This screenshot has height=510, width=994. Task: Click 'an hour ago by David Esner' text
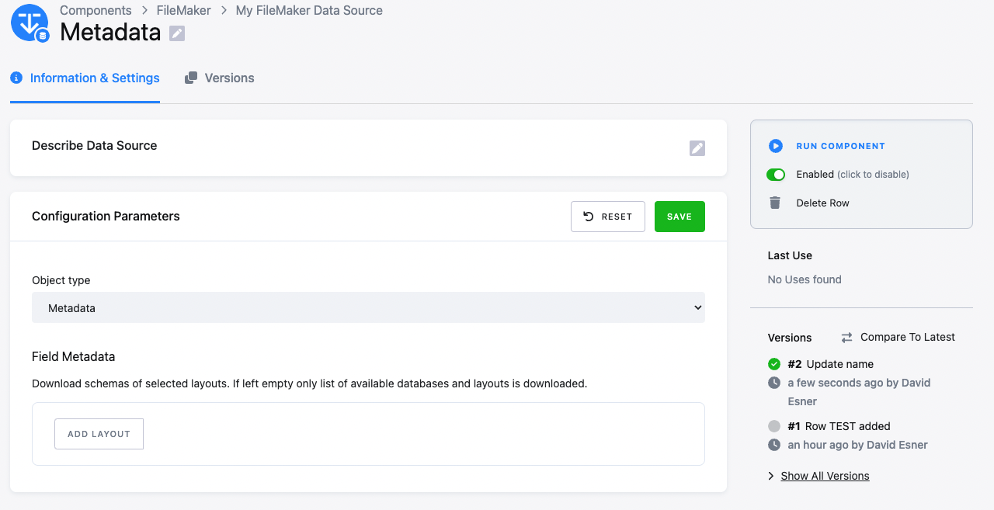[x=858, y=445]
